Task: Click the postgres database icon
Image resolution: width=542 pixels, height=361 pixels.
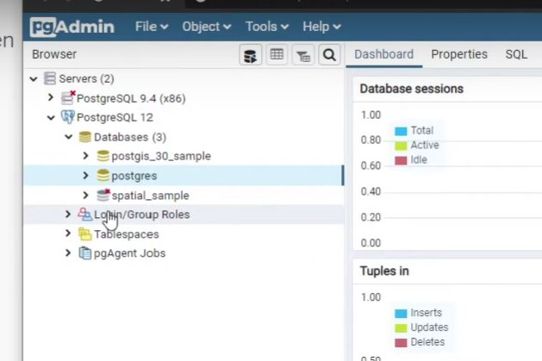Action: click(103, 176)
